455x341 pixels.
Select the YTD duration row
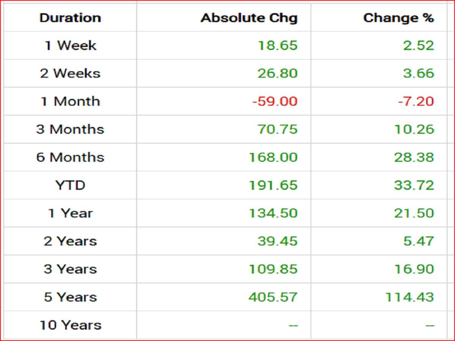(70, 185)
